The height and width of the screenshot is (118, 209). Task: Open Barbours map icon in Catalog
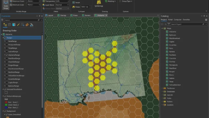(x=167, y=35)
